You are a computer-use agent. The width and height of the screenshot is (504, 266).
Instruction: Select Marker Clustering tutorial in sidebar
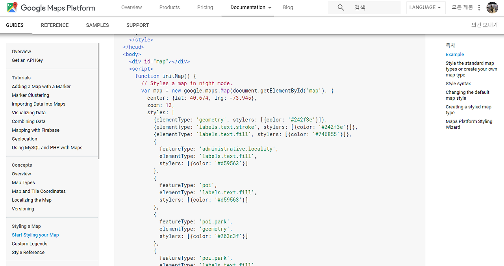click(30, 95)
